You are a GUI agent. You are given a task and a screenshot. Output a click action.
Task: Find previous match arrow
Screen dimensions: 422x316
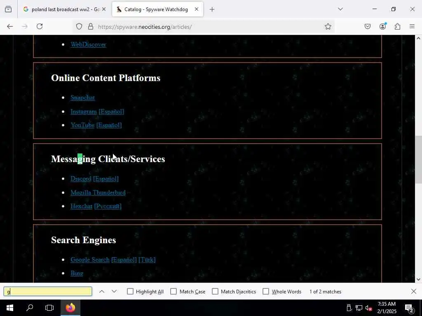point(102,292)
